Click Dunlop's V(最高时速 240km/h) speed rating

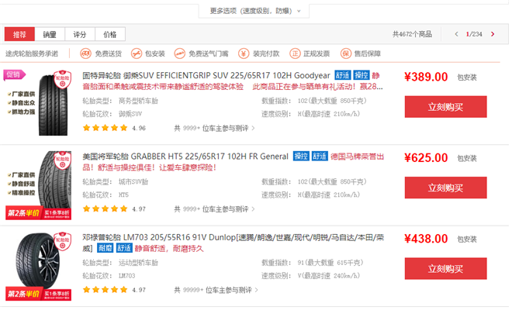click(x=329, y=276)
